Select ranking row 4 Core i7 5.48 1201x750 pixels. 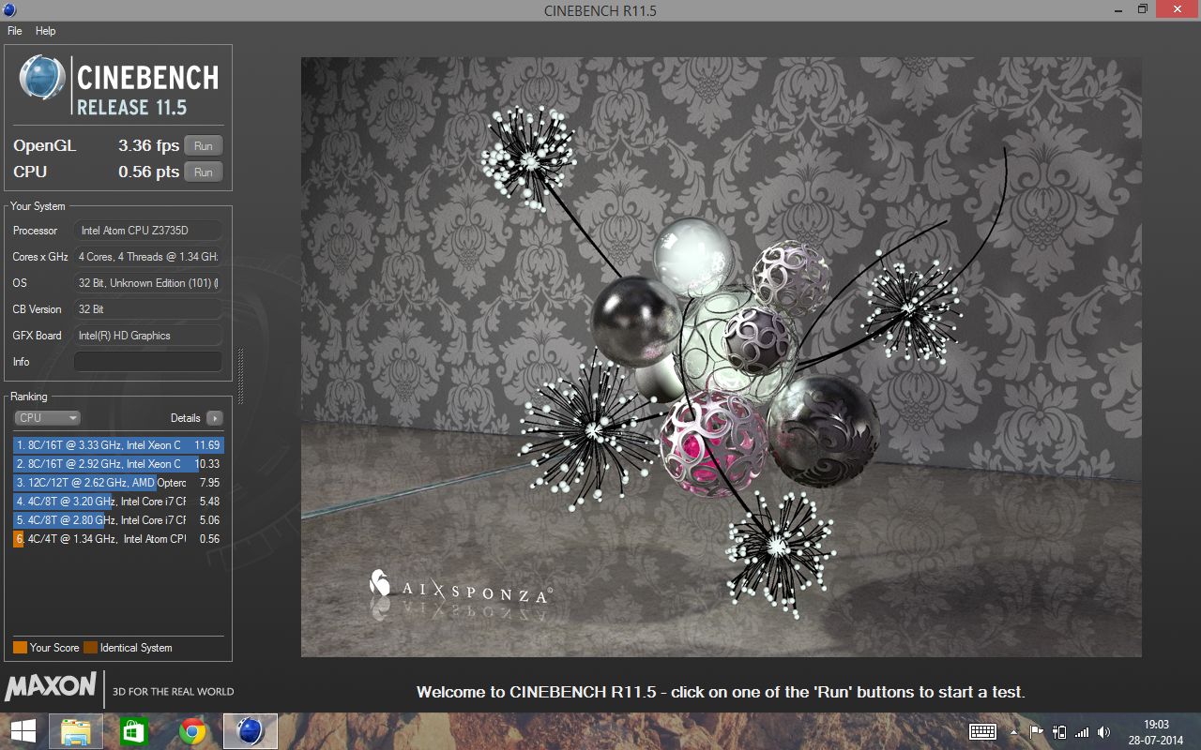pos(118,502)
